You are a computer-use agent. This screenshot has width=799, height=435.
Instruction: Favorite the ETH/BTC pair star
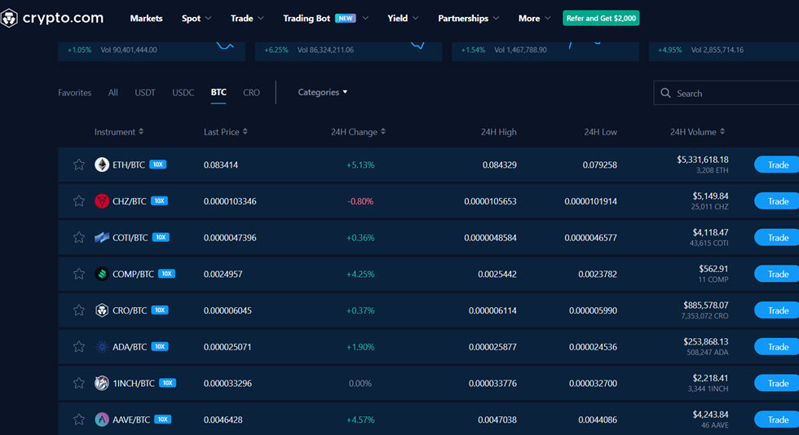click(x=78, y=165)
